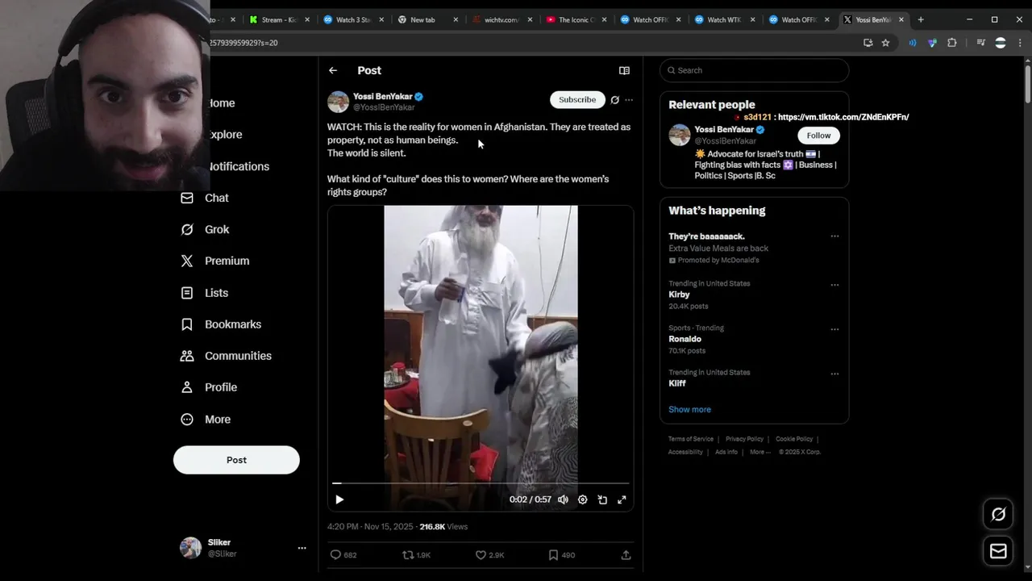Open Communities in the sidebar
The width and height of the screenshot is (1032, 581).
pos(227,356)
